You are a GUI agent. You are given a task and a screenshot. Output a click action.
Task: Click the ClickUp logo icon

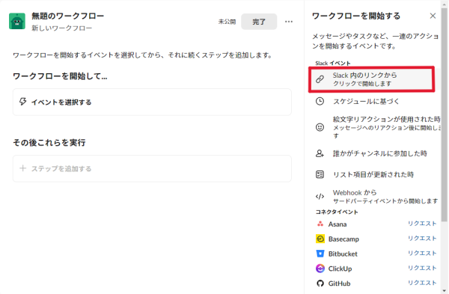point(320,269)
